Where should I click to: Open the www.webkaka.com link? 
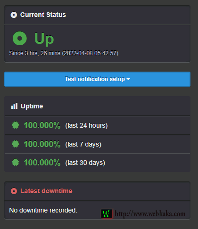(150, 214)
